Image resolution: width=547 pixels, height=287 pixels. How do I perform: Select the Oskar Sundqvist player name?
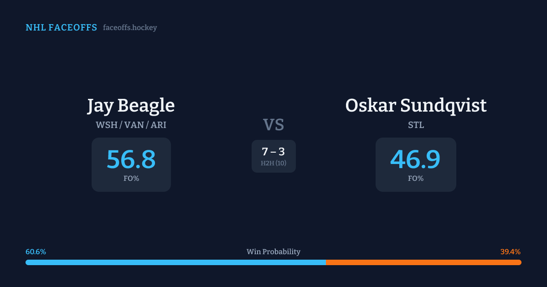coord(416,106)
